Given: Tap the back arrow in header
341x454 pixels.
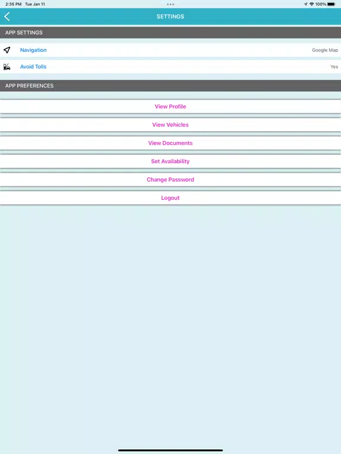Looking at the screenshot, I should tap(7, 17).
